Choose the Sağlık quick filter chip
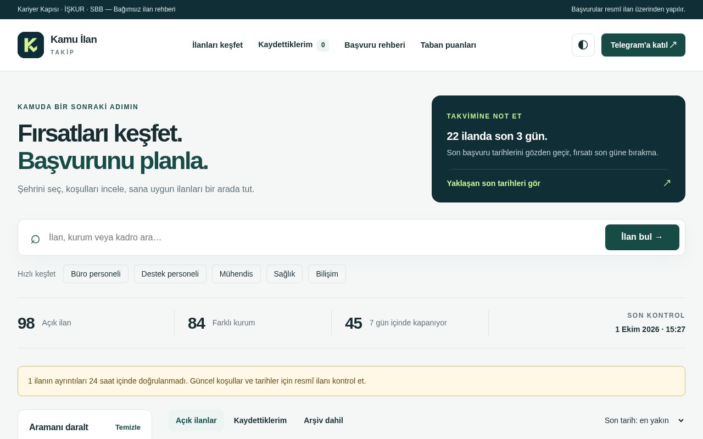The image size is (703, 439). coord(284,274)
